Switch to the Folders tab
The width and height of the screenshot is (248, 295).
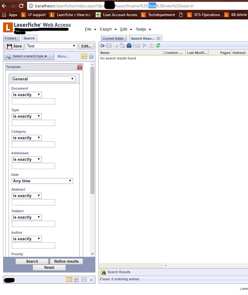(11, 38)
